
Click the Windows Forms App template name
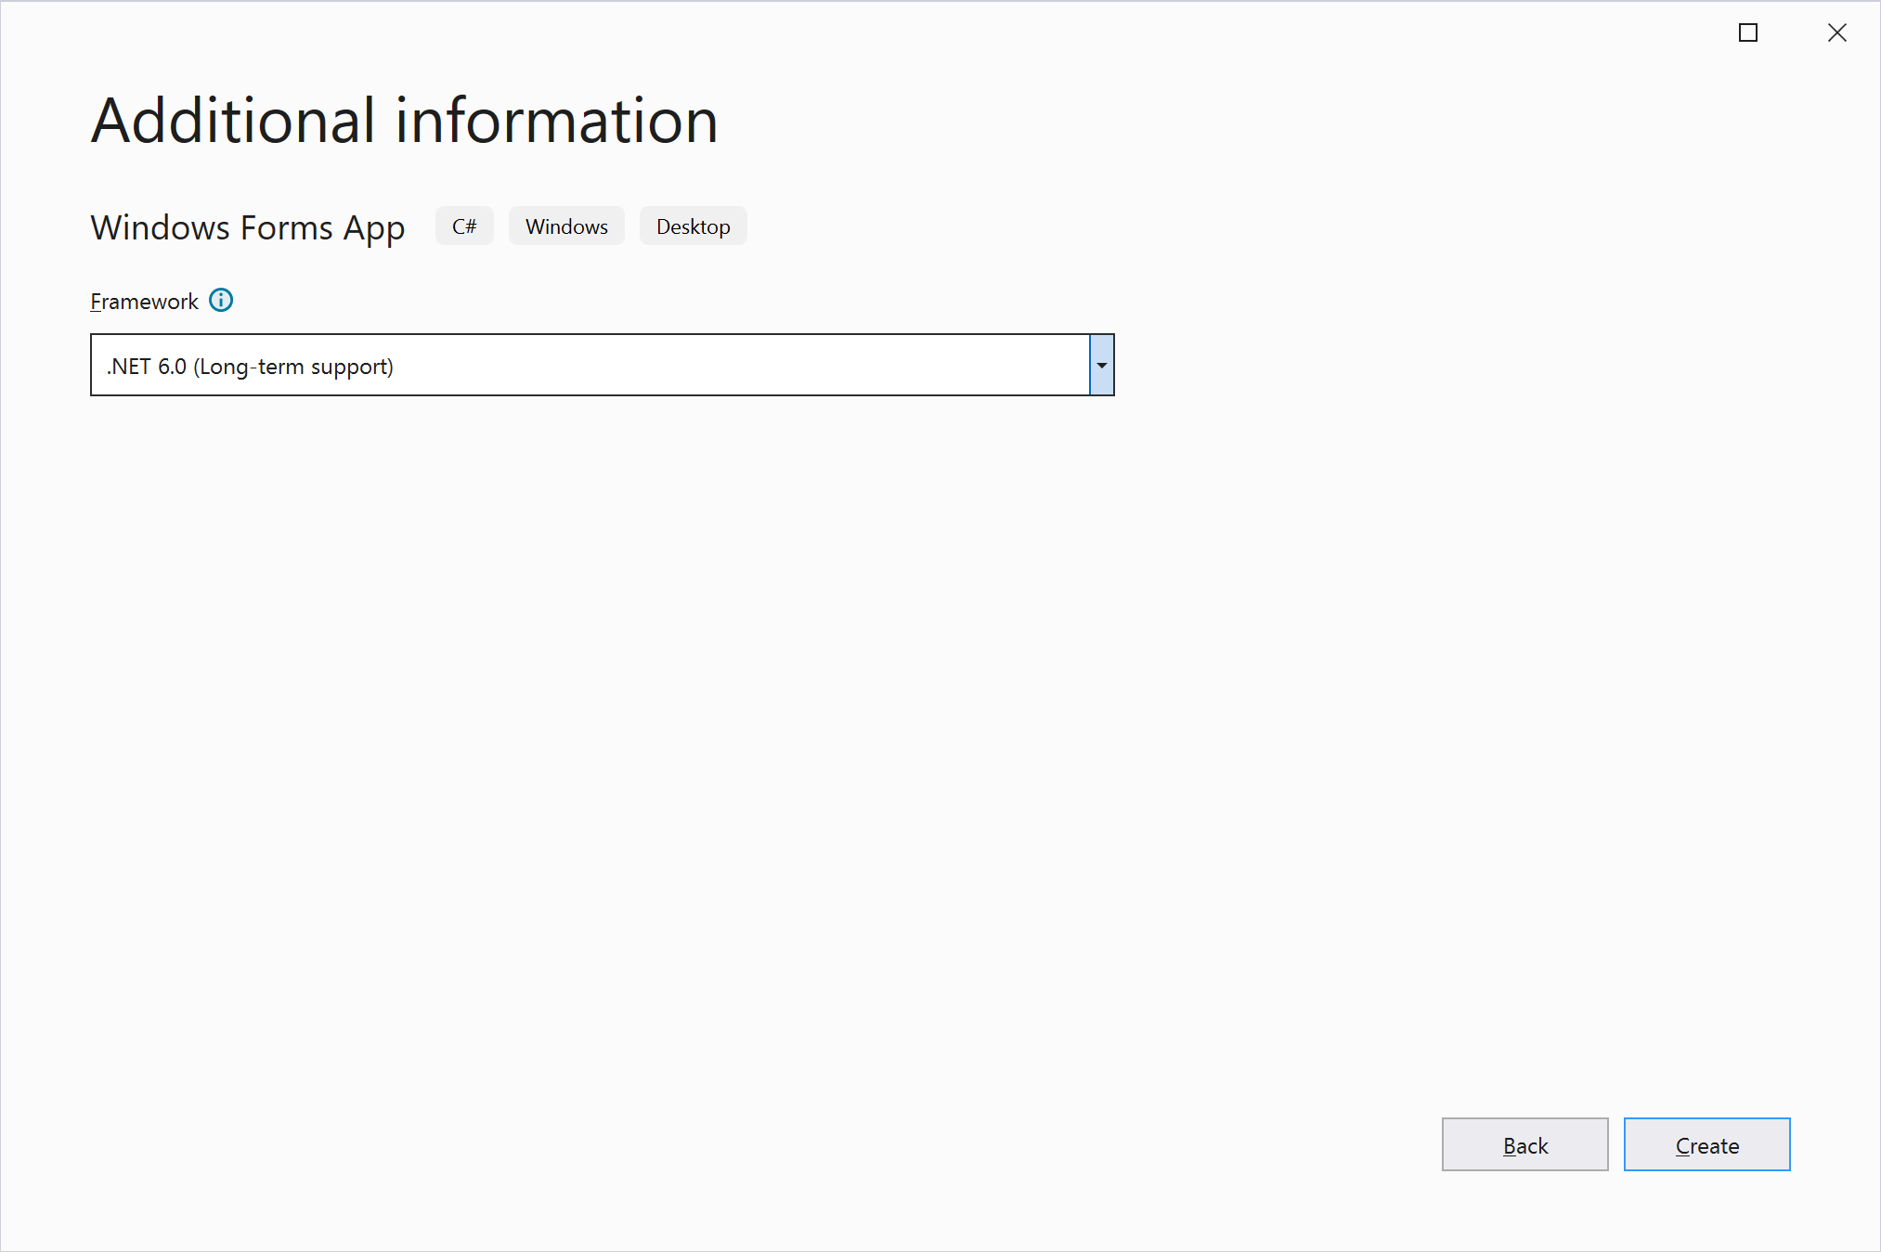[x=248, y=227]
